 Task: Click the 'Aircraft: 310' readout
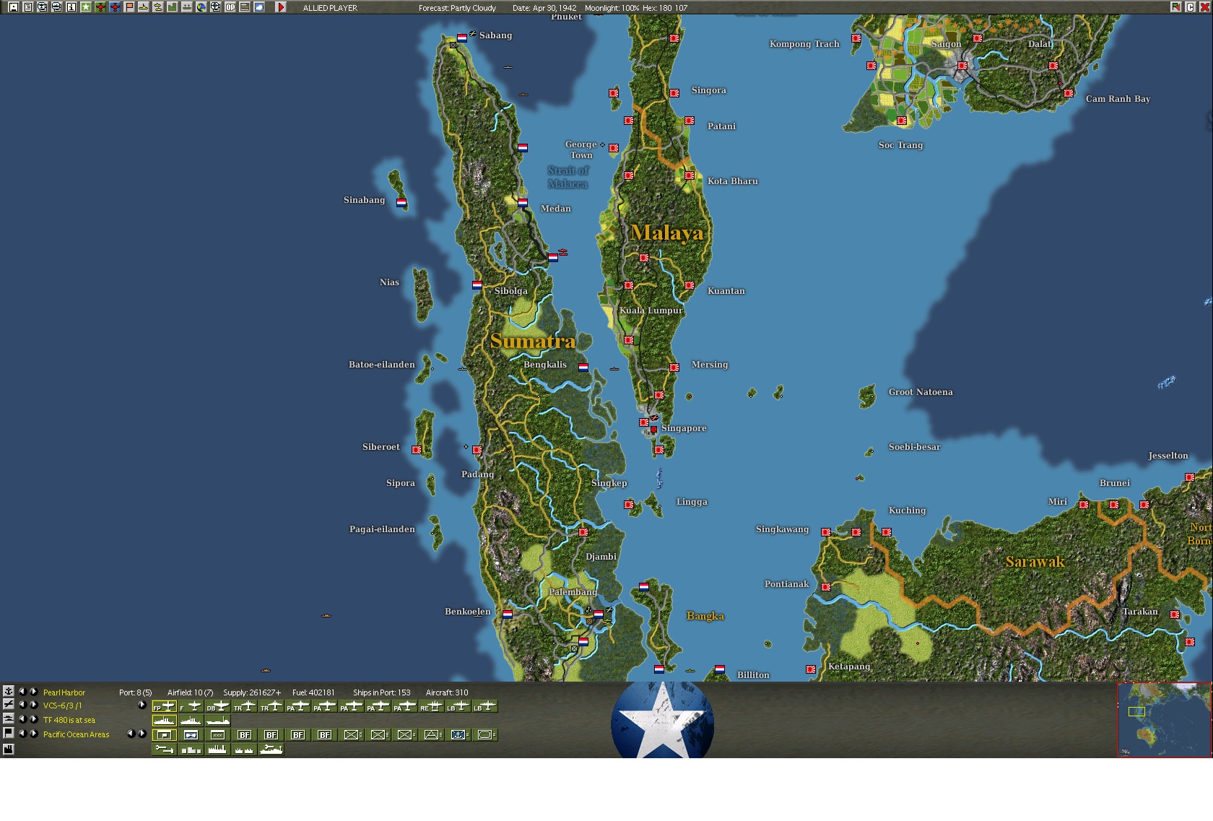point(447,692)
